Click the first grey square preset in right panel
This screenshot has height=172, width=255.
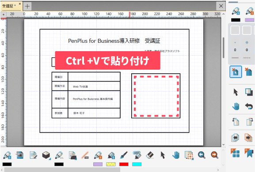[x=235, y=30]
